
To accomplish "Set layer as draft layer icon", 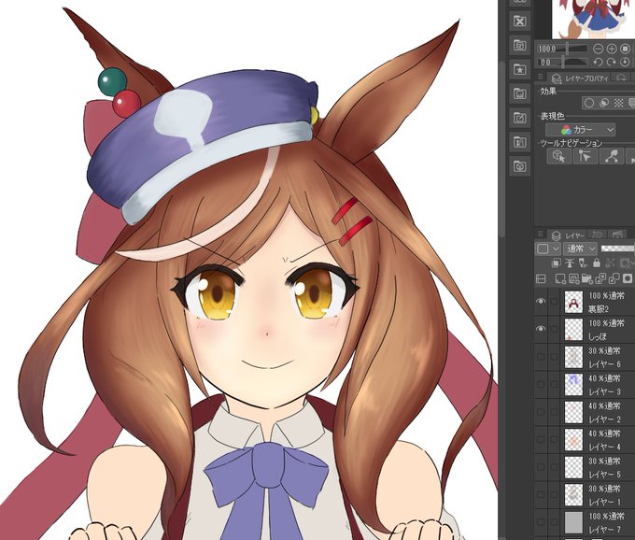I will pyautogui.click(x=583, y=263).
